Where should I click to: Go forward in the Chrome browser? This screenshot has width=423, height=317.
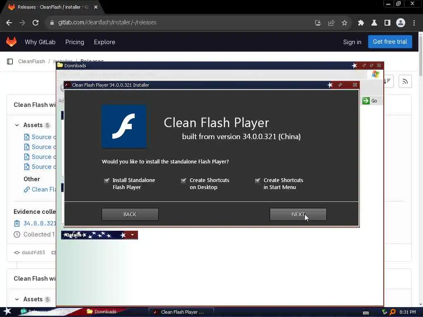pos(22,23)
